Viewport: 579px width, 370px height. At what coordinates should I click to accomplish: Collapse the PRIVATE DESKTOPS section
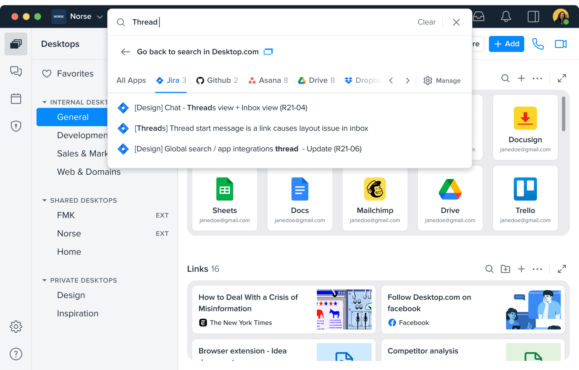tap(44, 280)
